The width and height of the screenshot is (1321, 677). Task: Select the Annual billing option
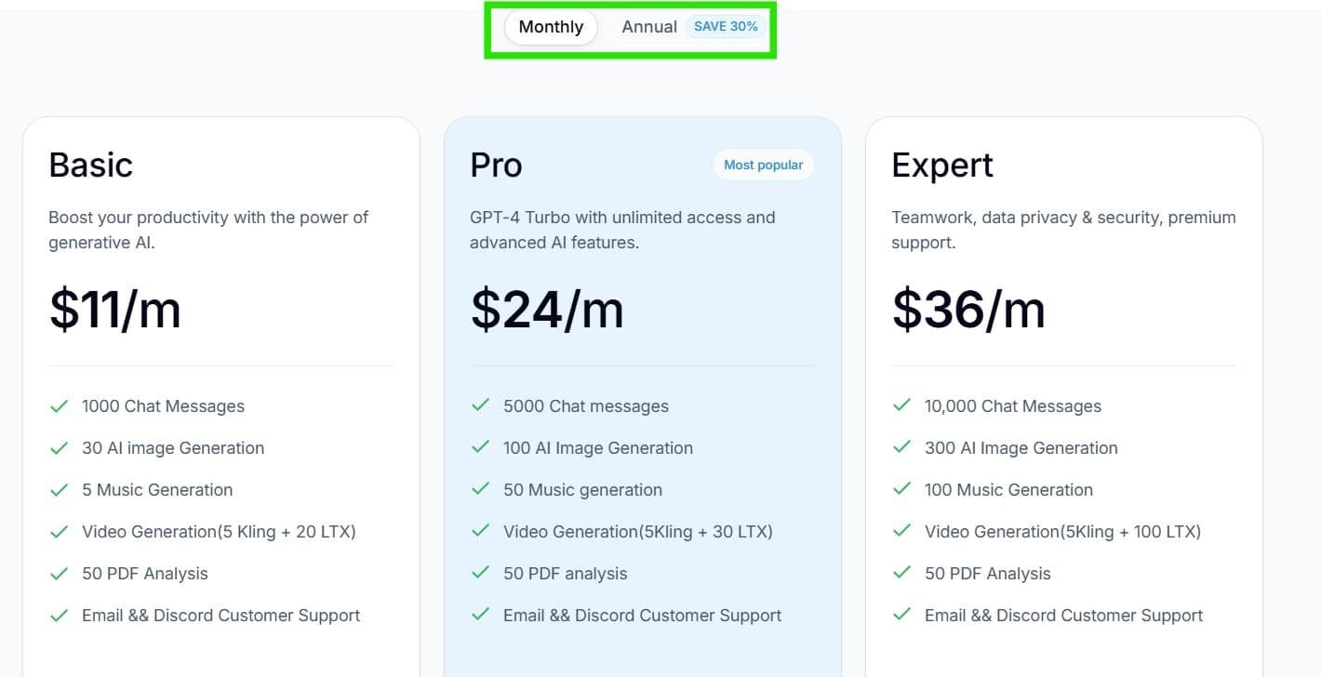point(648,27)
